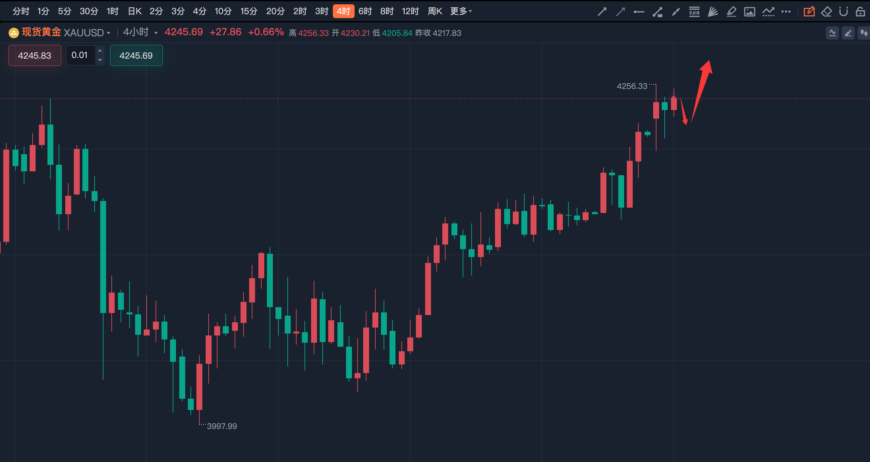Insert an image onto the chart
The width and height of the screenshot is (870, 462).
coord(750,11)
